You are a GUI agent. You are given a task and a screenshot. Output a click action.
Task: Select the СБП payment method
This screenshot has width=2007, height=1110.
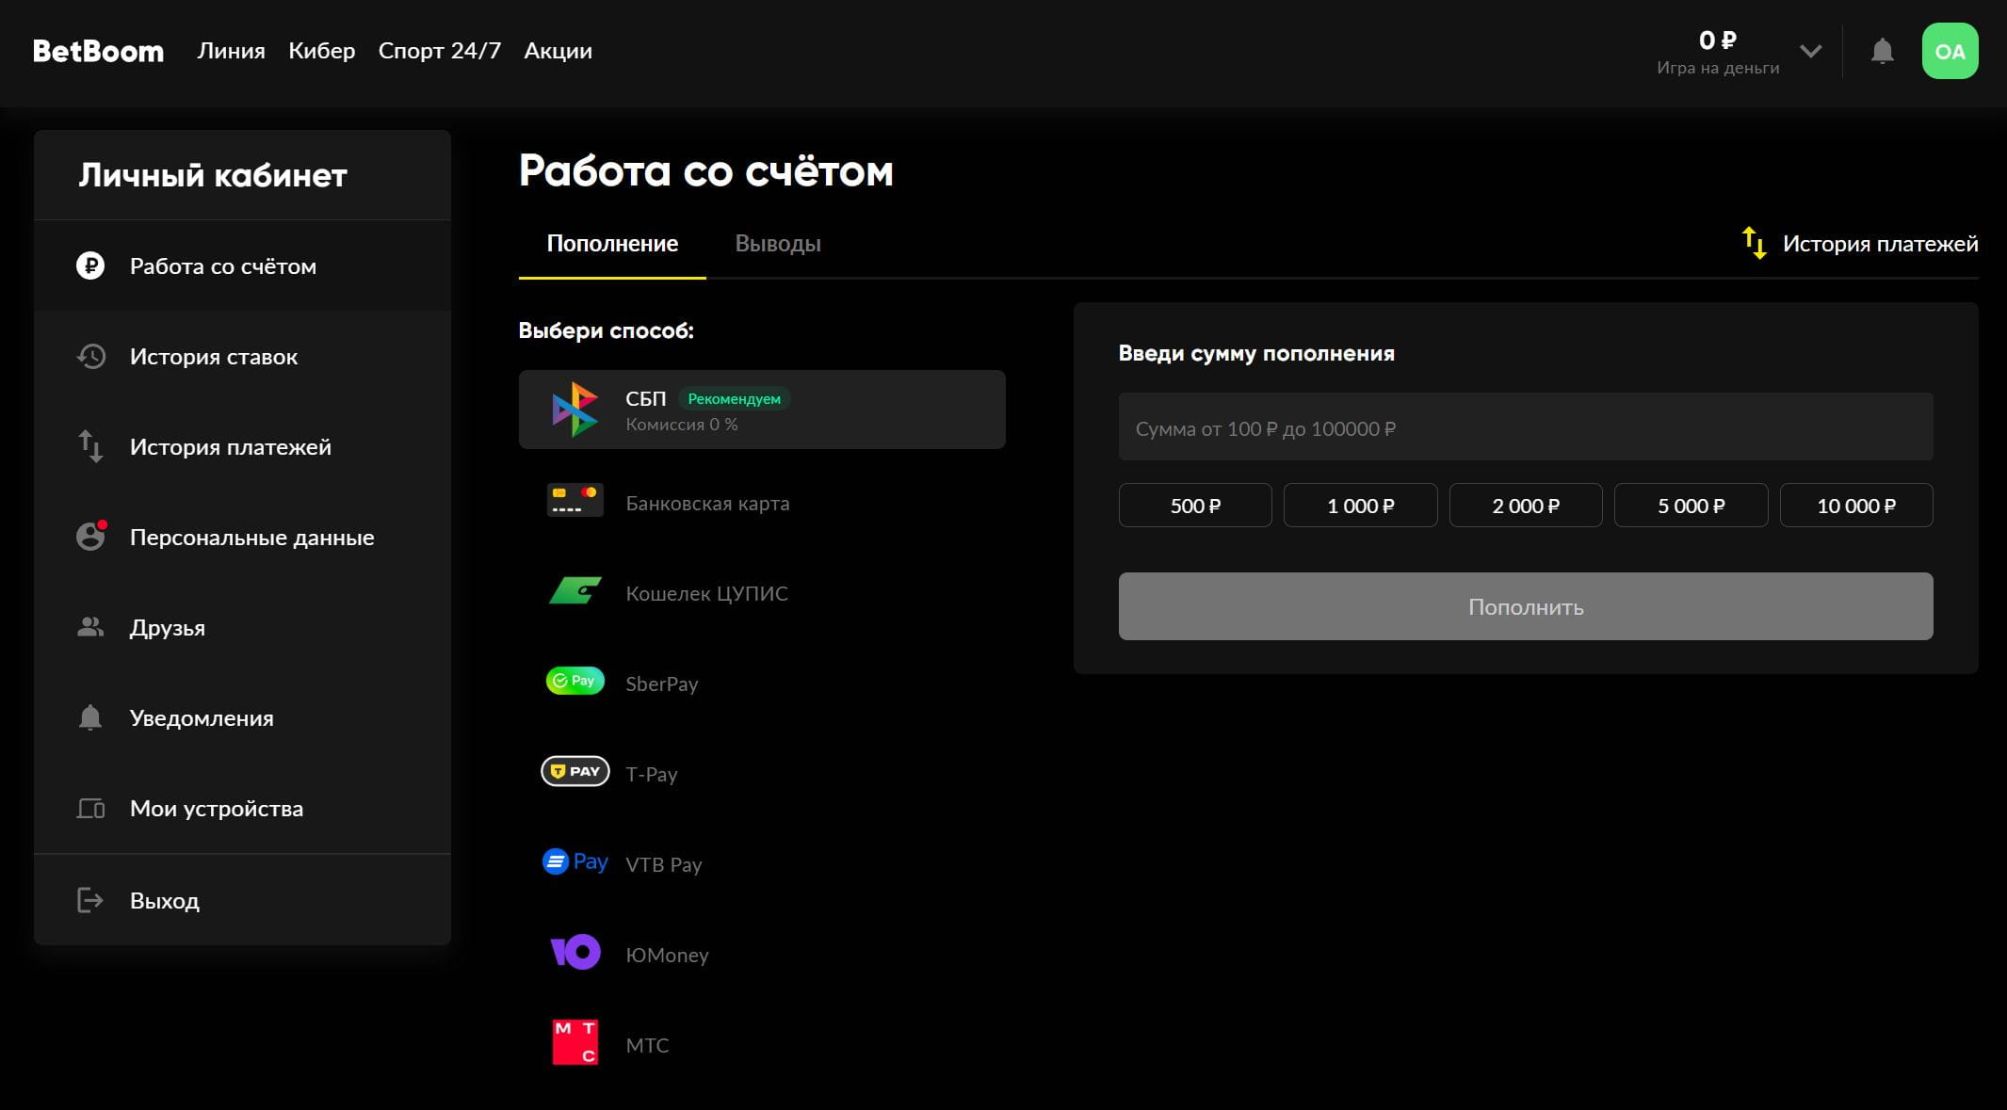coord(762,410)
